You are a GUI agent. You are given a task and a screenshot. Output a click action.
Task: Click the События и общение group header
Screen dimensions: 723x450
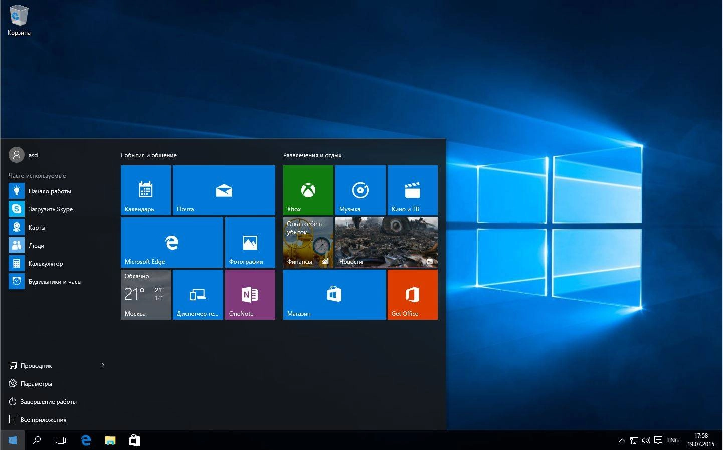tap(149, 155)
